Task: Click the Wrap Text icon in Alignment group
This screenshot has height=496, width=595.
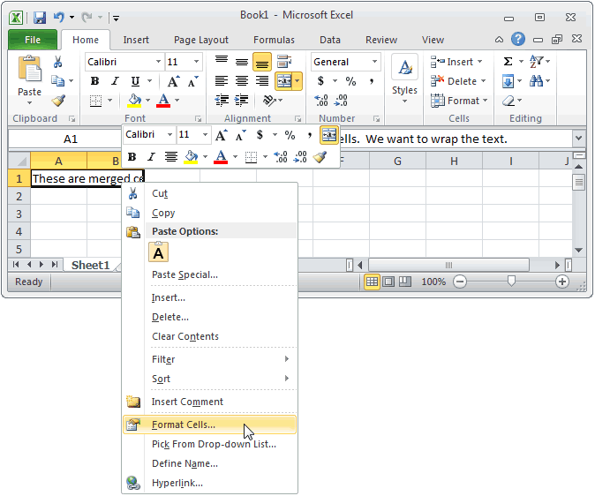Action: [284, 62]
